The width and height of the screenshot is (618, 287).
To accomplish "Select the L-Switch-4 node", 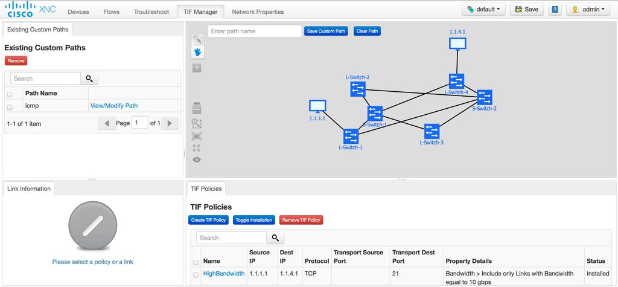I will pos(456,82).
